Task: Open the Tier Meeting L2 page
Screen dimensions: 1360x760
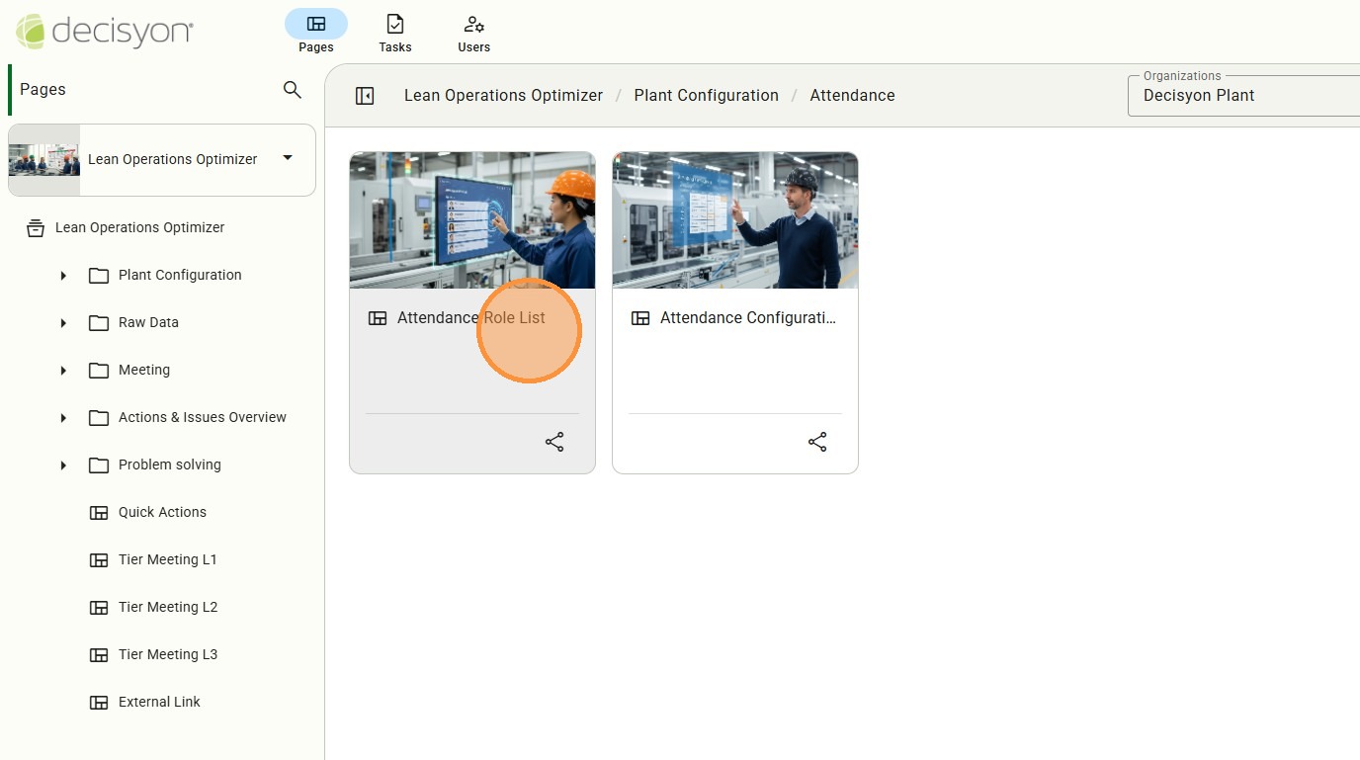Action: pos(167,607)
